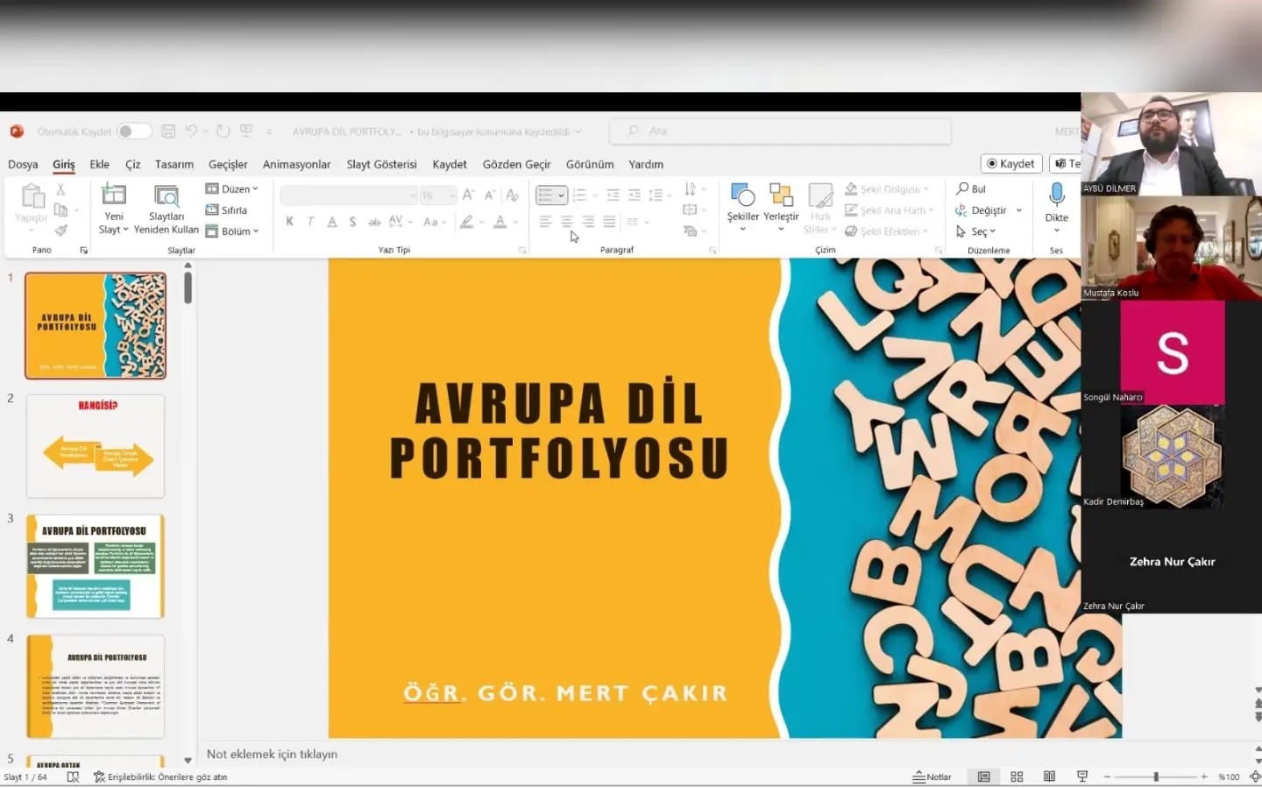
Task: Open the Tasarım ribbon tab
Action: point(174,164)
